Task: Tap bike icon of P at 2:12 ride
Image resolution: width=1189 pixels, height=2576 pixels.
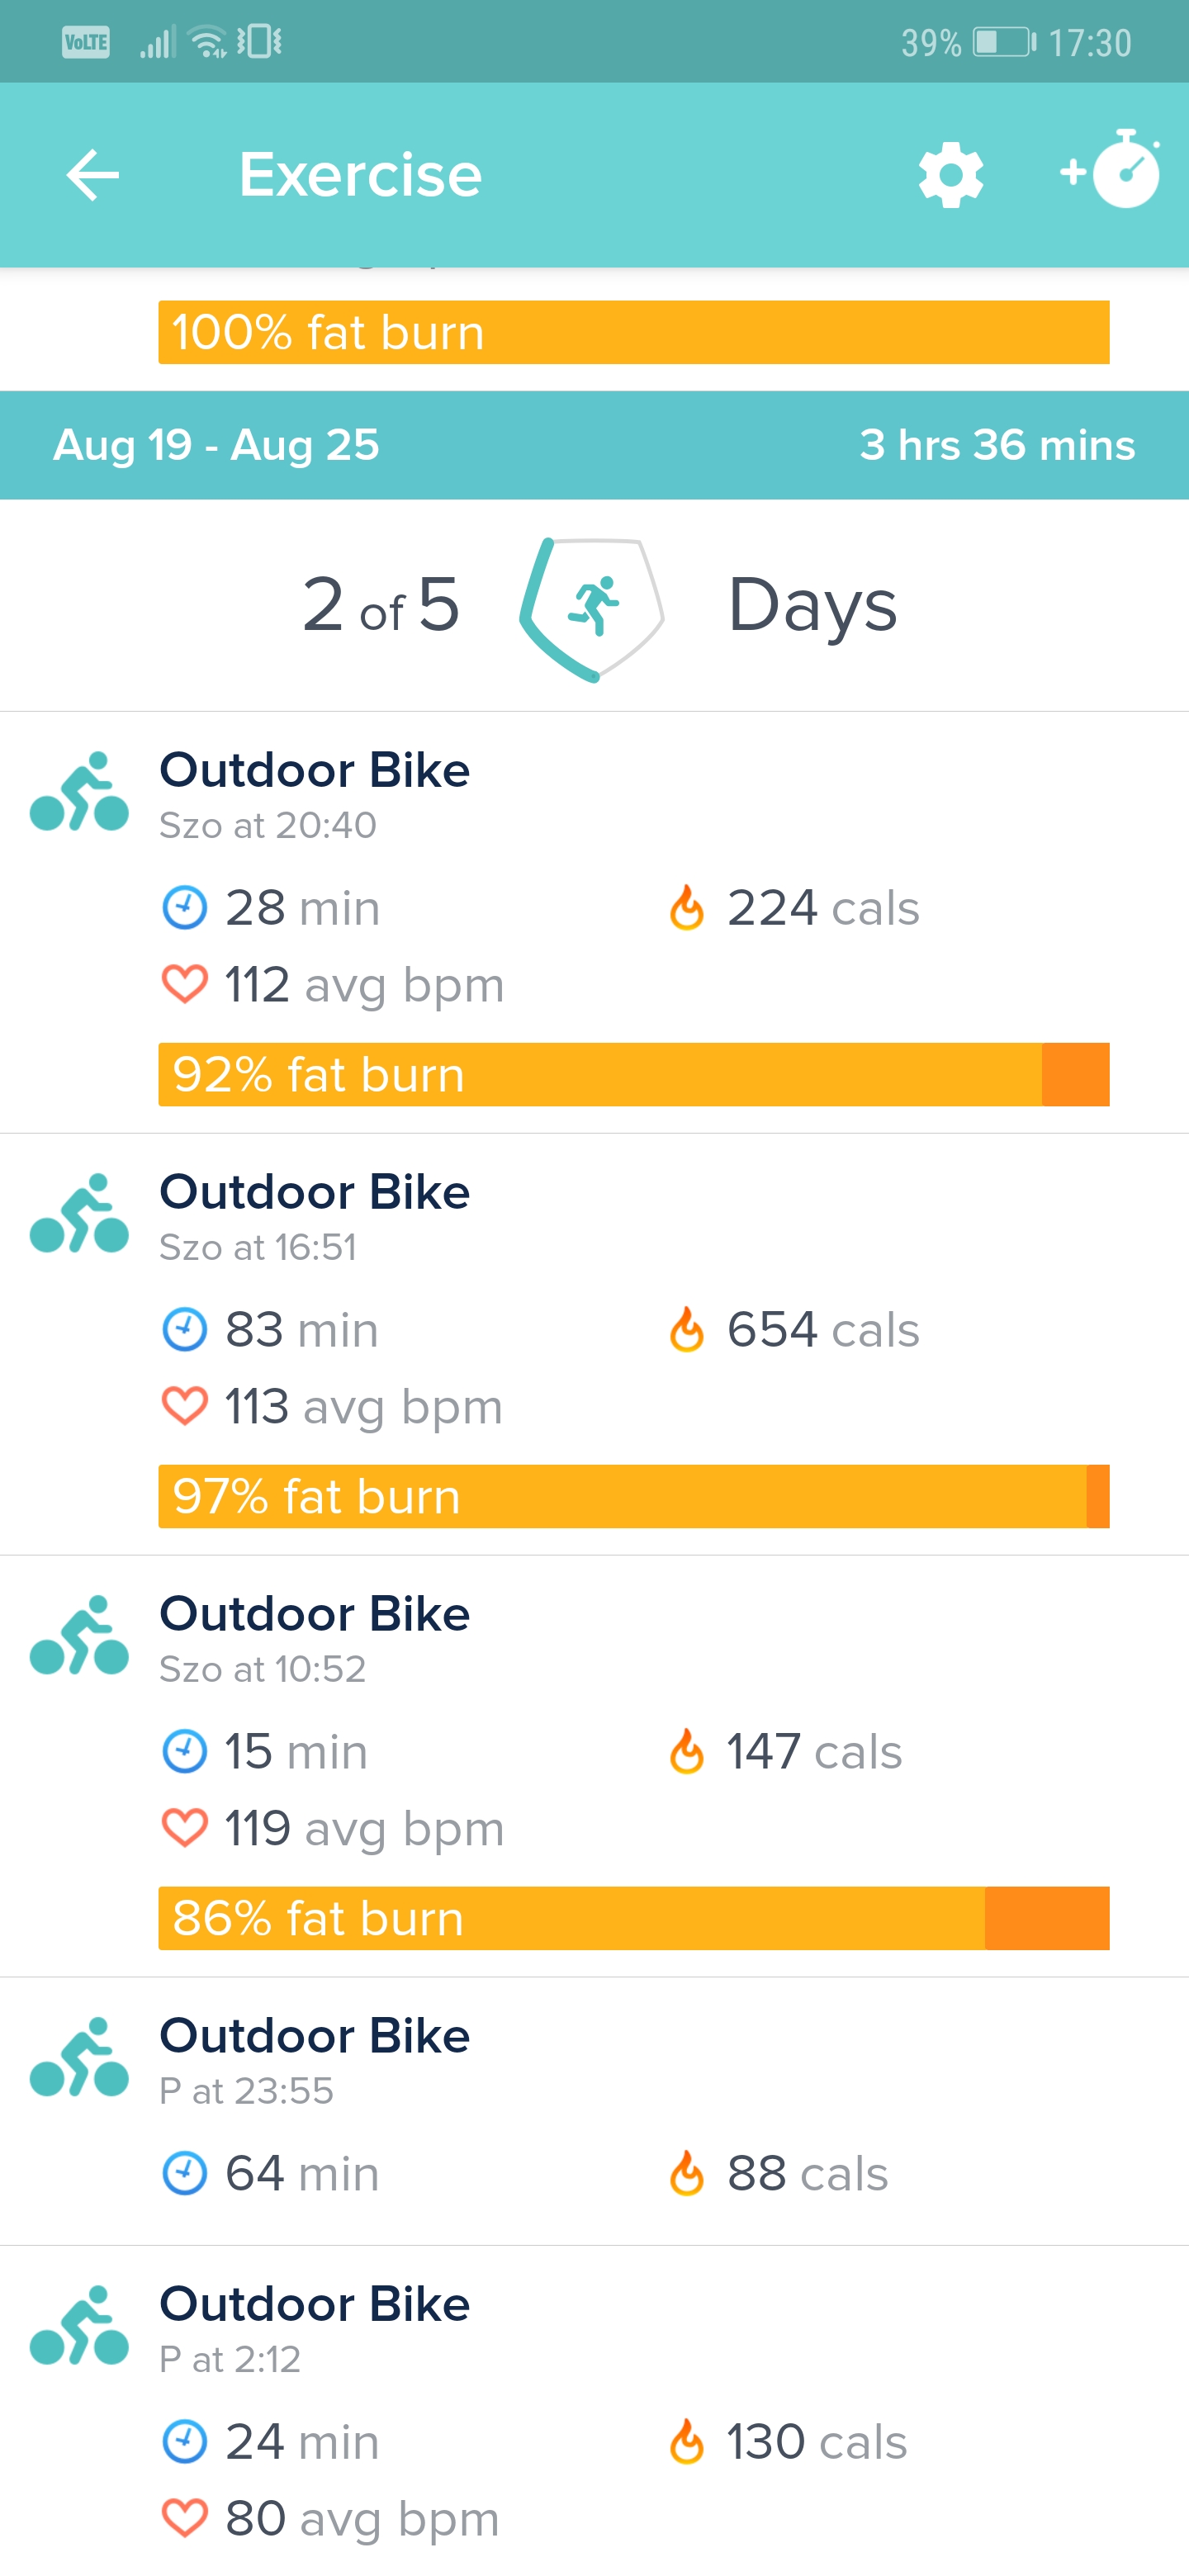Action: pos(79,2326)
